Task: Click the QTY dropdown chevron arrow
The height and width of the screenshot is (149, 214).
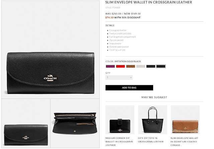Action: point(131,78)
